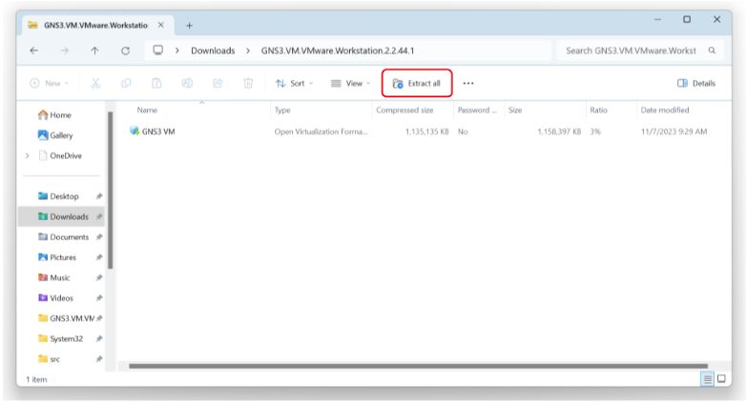Viewport: 746px width, 402px height.
Task: Maximize the File Explorer window
Action: point(687,19)
